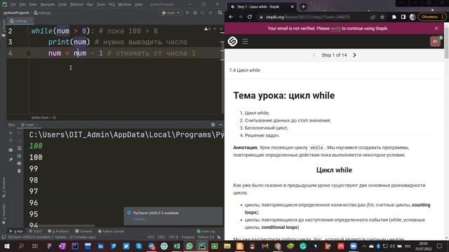The width and height of the screenshot is (449, 252).
Task: Open Windows taskbar search
Action: pos(21,246)
